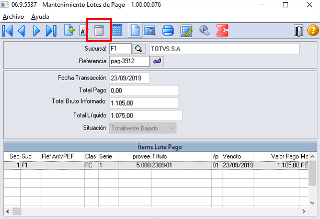320x219 pixels.
Task: Click the Referencia field pag-3912
Action: click(x=129, y=61)
